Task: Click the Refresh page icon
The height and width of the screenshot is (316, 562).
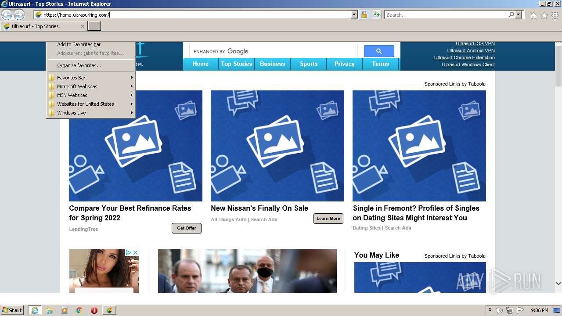Action: point(376,15)
